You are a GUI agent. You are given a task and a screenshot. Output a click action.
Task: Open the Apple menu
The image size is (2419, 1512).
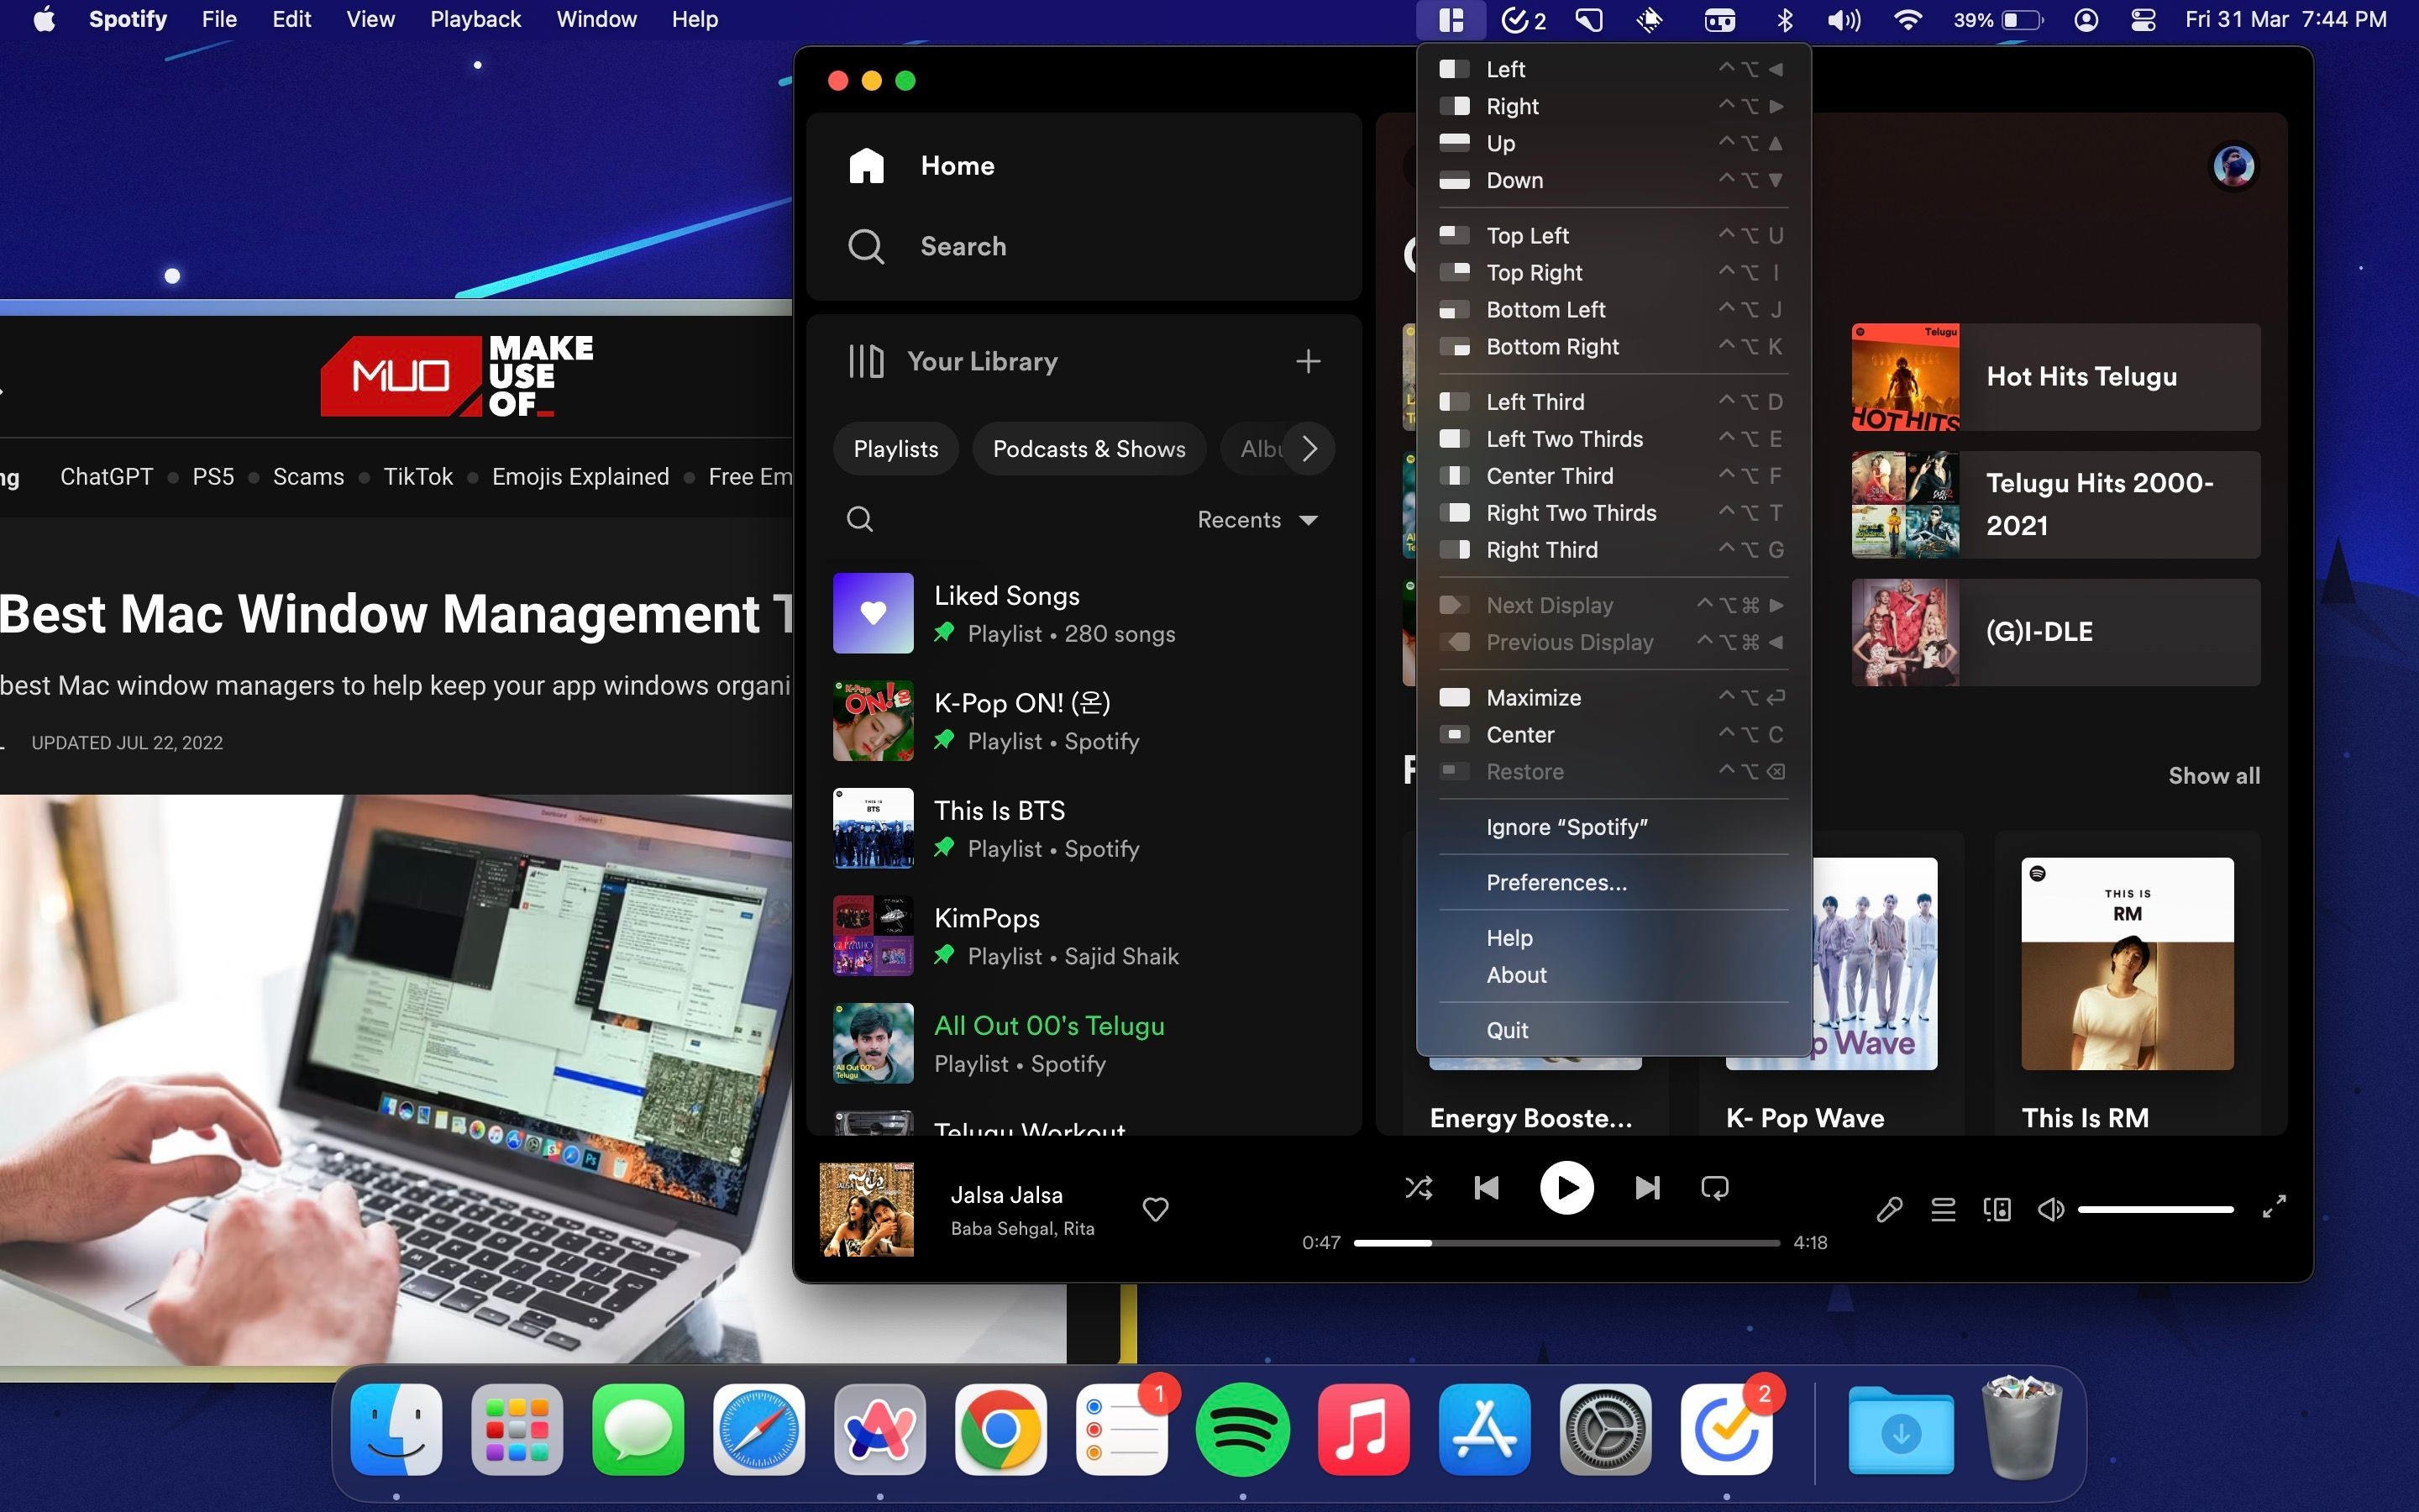[44, 19]
